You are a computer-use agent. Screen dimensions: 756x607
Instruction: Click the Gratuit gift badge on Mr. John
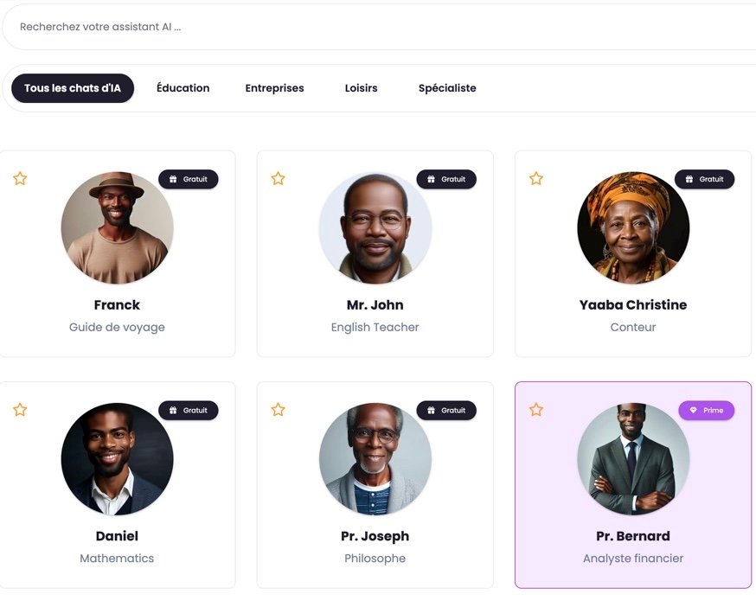tap(446, 179)
